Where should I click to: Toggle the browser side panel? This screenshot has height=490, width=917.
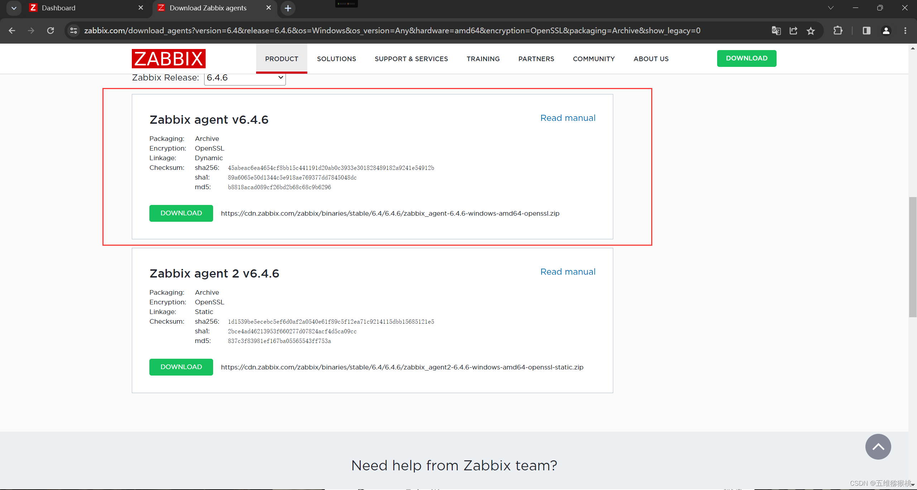[866, 31]
